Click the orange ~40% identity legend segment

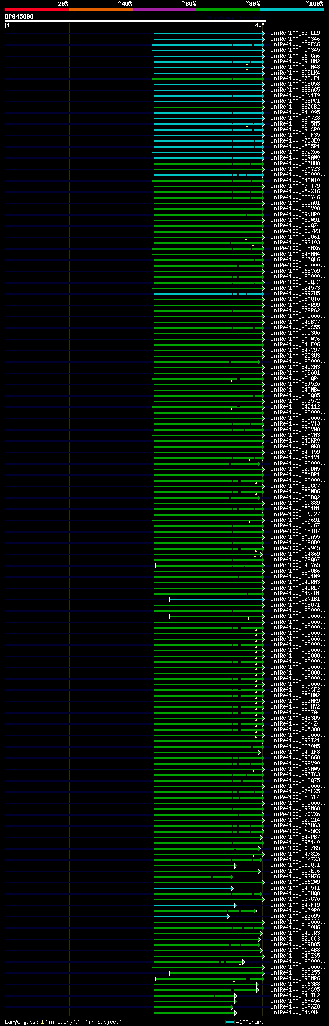(x=101, y=9)
